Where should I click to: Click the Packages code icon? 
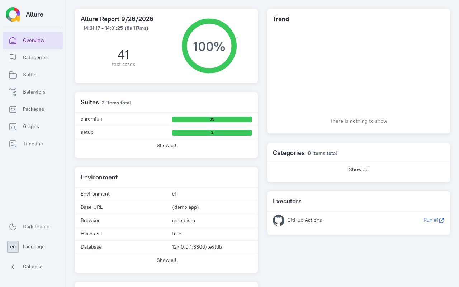pos(13,109)
